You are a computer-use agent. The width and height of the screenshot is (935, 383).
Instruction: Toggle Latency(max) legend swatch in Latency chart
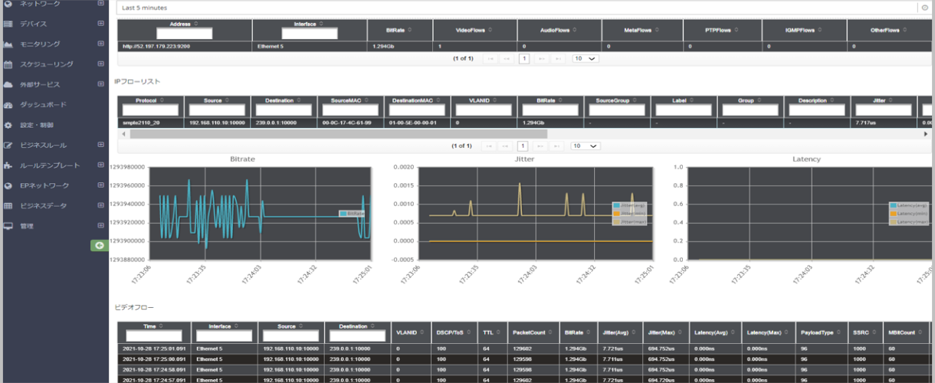point(893,222)
